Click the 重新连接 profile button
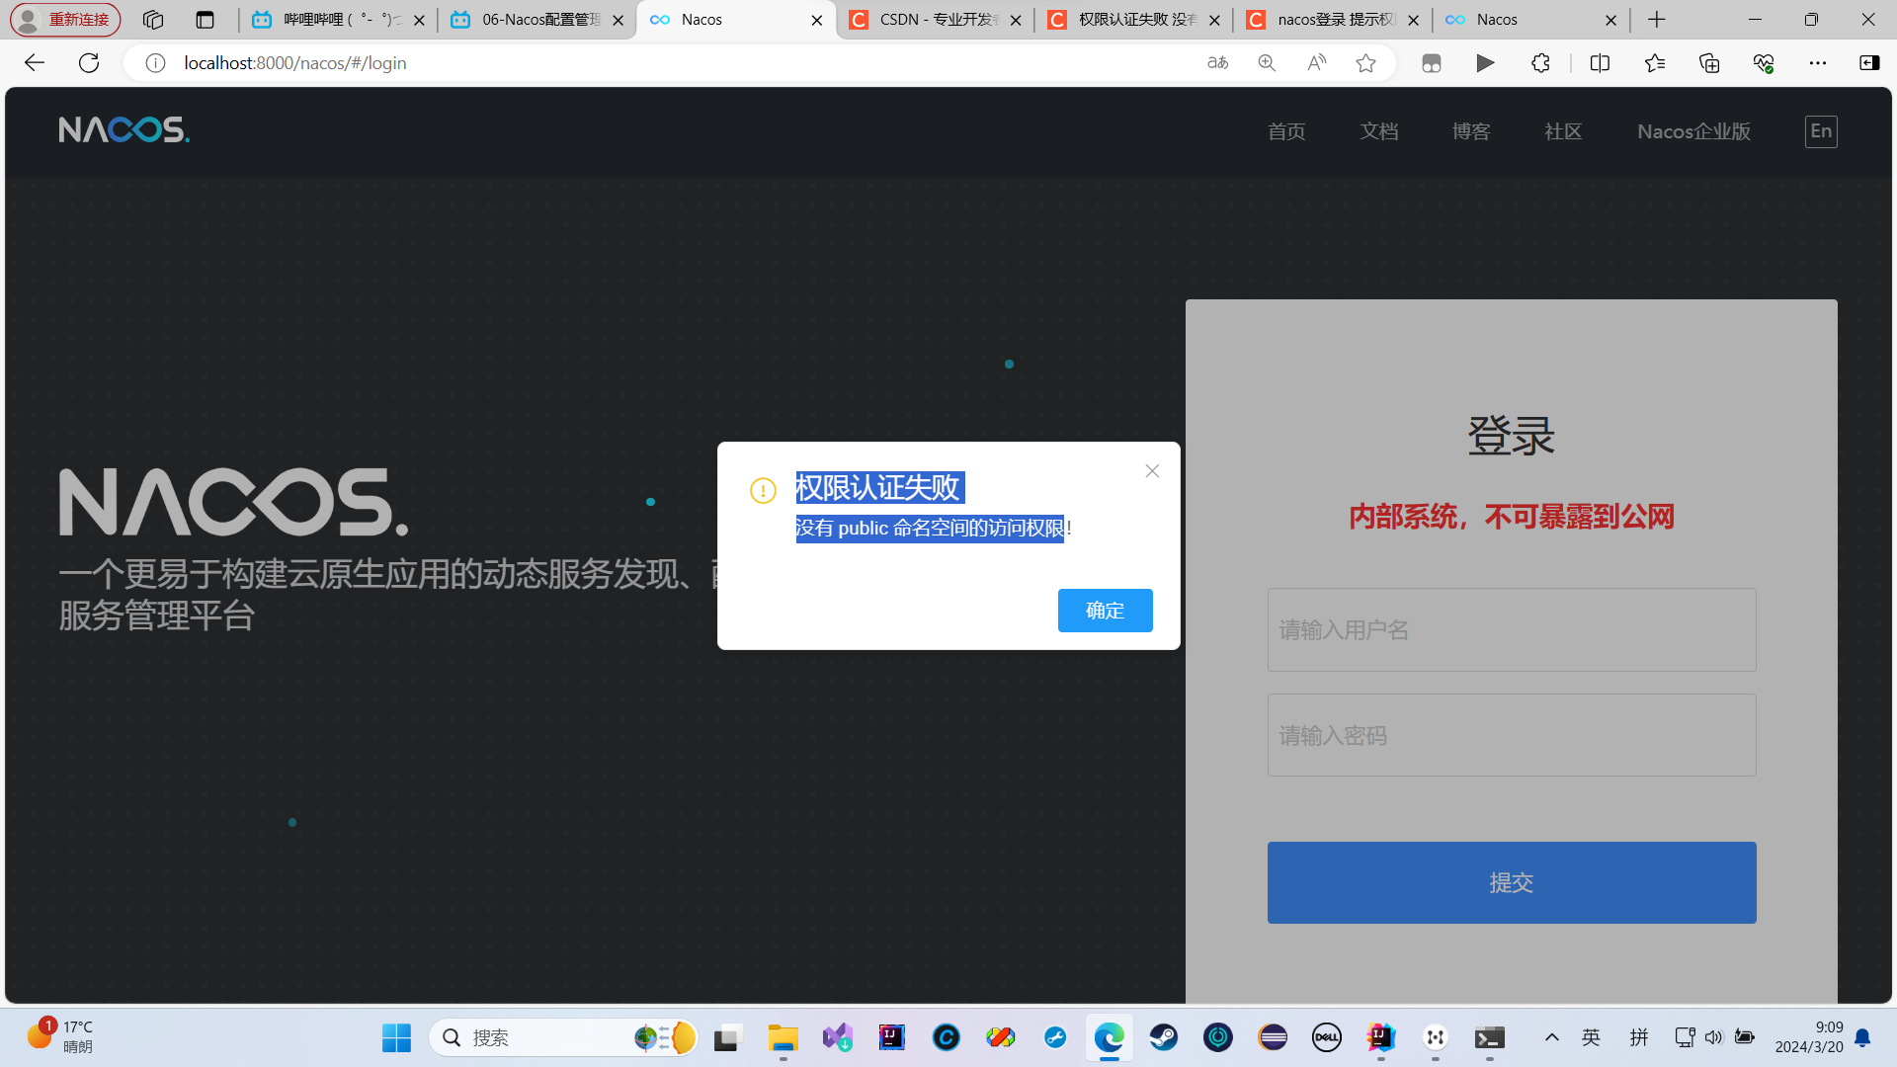The image size is (1897, 1067). (x=66, y=20)
